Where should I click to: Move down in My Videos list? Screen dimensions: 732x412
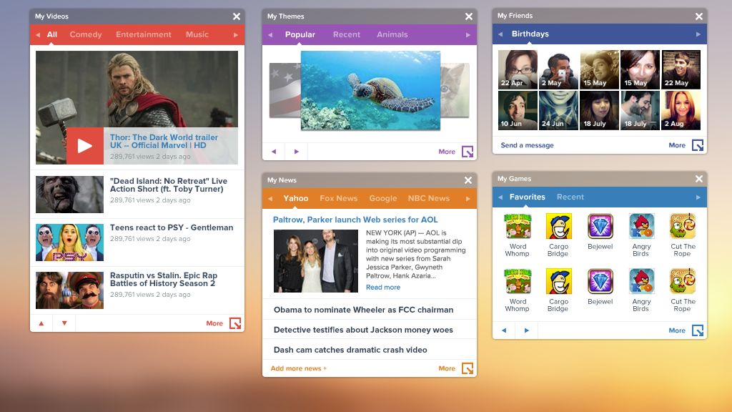[64, 323]
